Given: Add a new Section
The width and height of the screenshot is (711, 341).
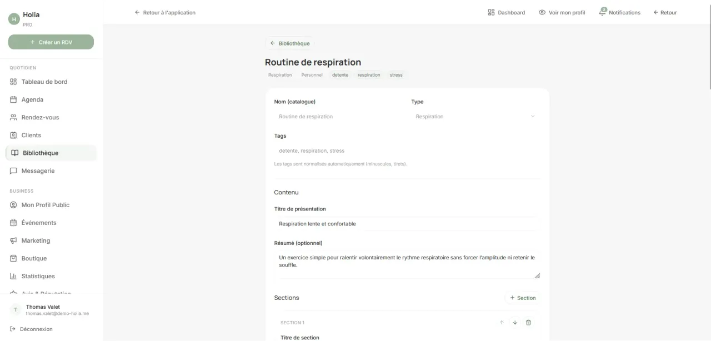Looking at the screenshot, I should point(523,298).
